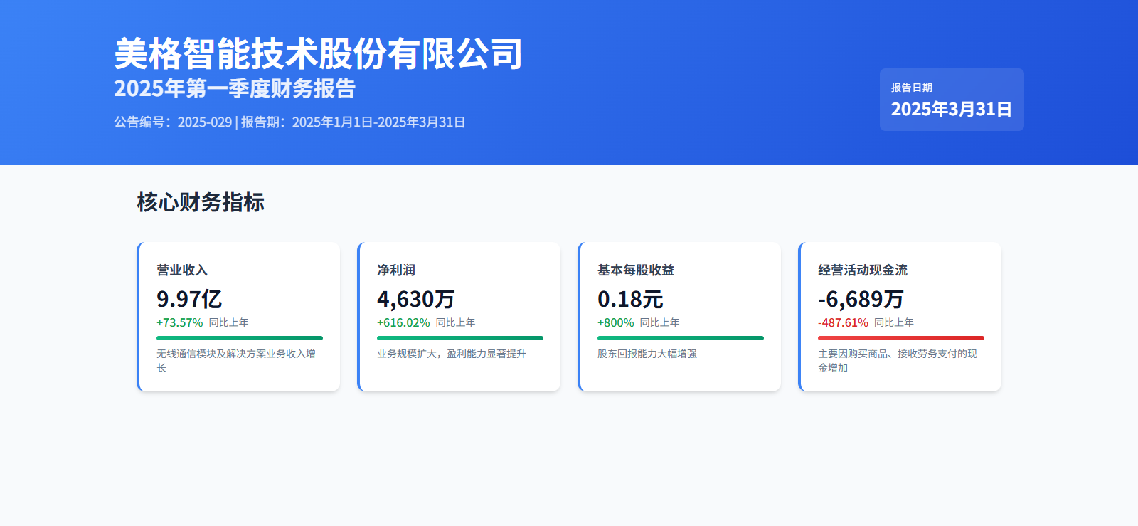Select the EPS value 0.18元
The width and height of the screenshot is (1138, 526).
[630, 299]
